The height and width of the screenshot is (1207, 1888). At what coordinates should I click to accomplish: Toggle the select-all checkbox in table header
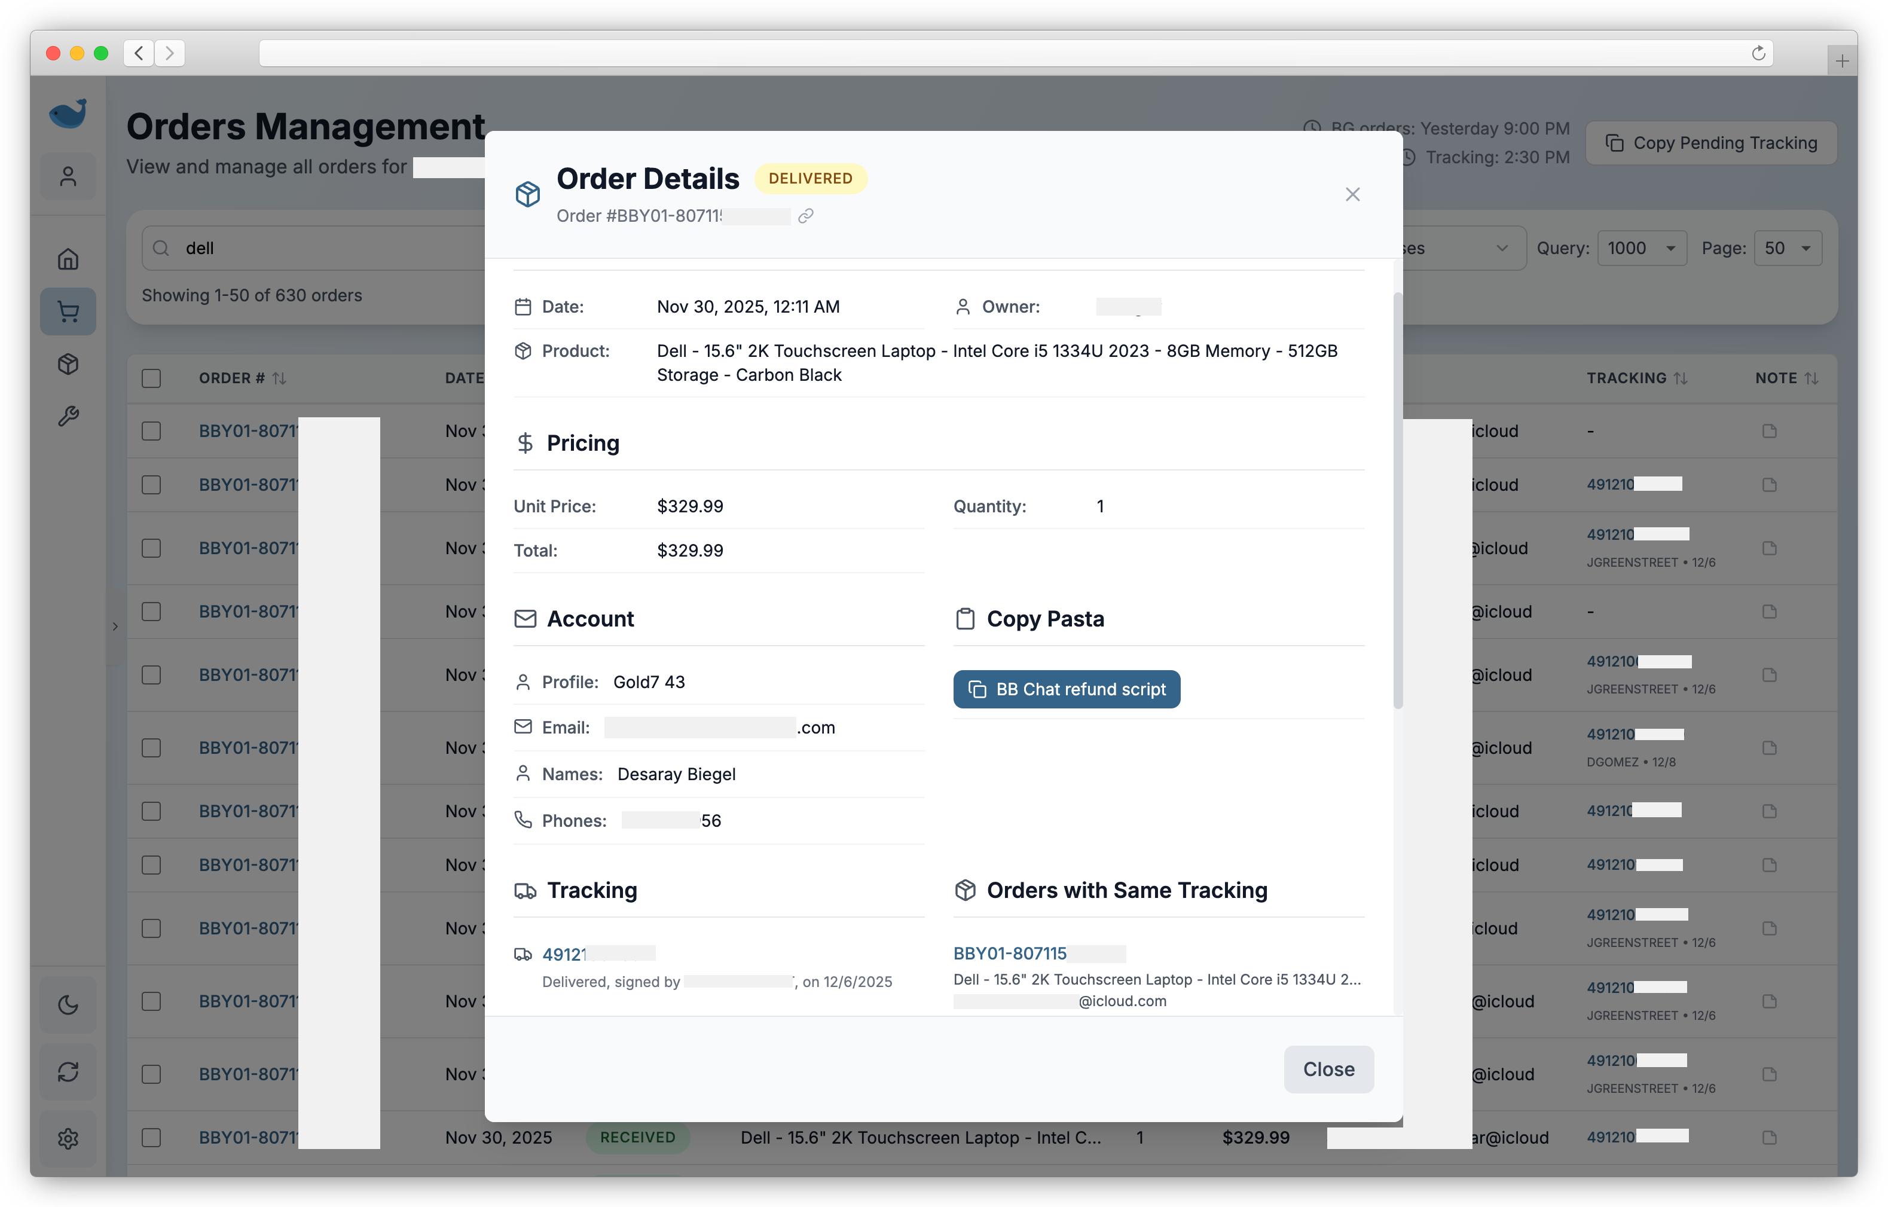151,378
